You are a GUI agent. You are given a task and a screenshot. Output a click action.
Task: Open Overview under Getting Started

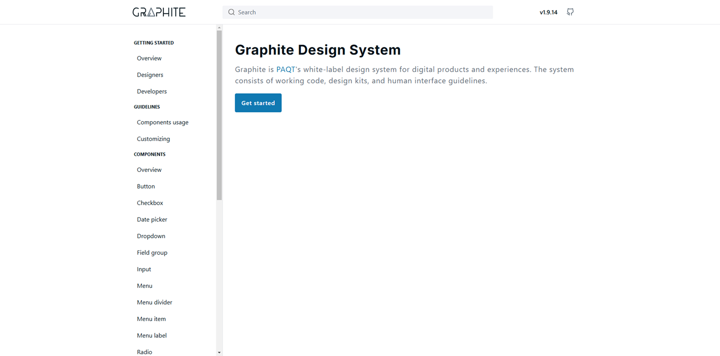(x=149, y=58)
